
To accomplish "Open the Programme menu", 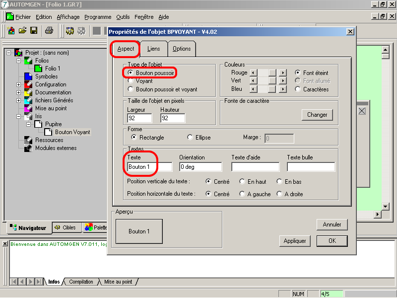I will (98, 17).
